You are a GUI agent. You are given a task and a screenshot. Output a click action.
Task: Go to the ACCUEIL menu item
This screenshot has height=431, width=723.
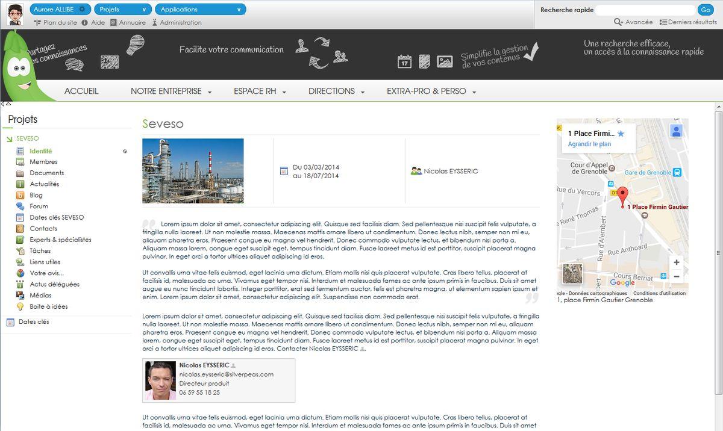pyautogui.click(x=81, y=91)
